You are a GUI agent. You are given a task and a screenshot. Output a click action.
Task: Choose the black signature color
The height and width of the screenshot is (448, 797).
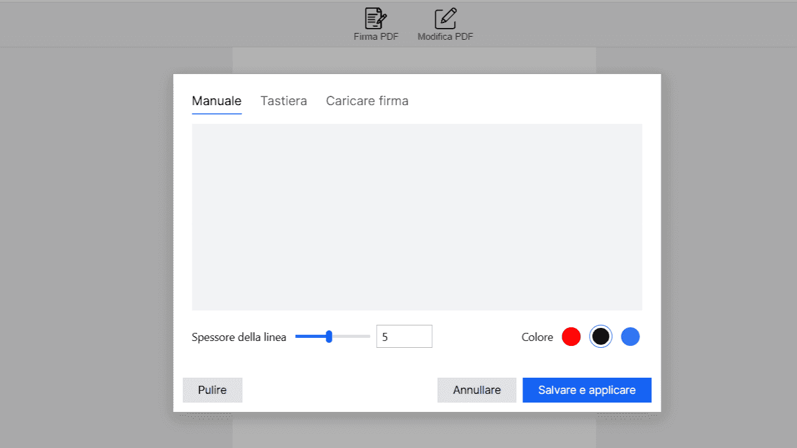(x=600, y=337)
